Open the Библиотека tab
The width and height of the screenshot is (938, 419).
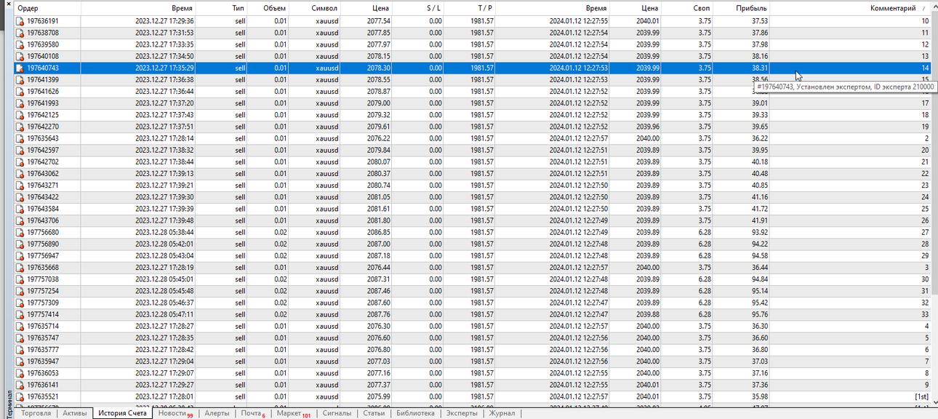pos(415,413)
